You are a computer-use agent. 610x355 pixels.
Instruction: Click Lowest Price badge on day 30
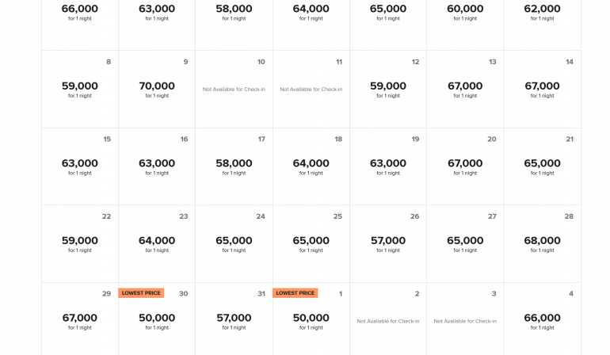[x=141, y=293]
